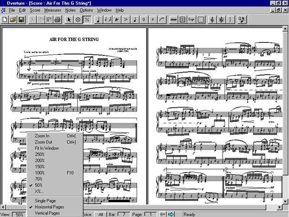Select Fit In Window zoom option

tap(55, 148)
